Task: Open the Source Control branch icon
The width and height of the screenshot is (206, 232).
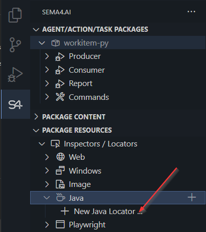Action: click(15, 45)
